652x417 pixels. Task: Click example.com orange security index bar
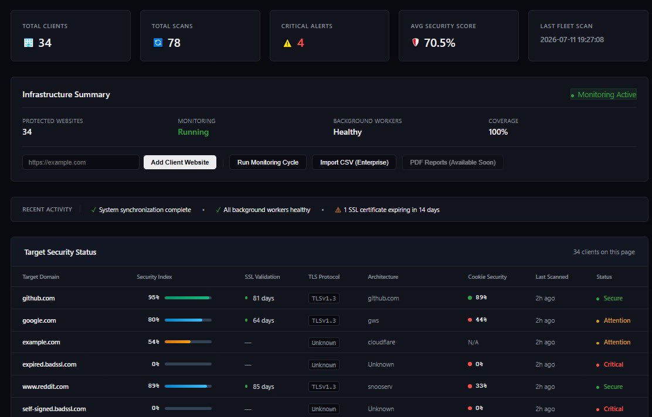(188, 342)
